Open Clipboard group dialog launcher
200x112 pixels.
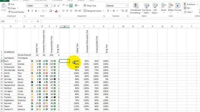tap(25, 16)
